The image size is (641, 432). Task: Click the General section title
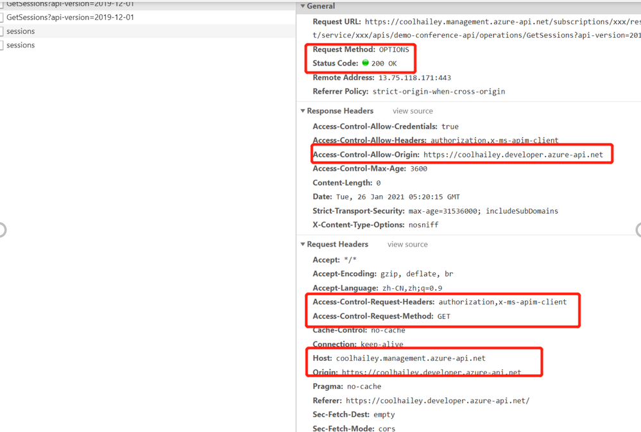[x=321, y=6]
